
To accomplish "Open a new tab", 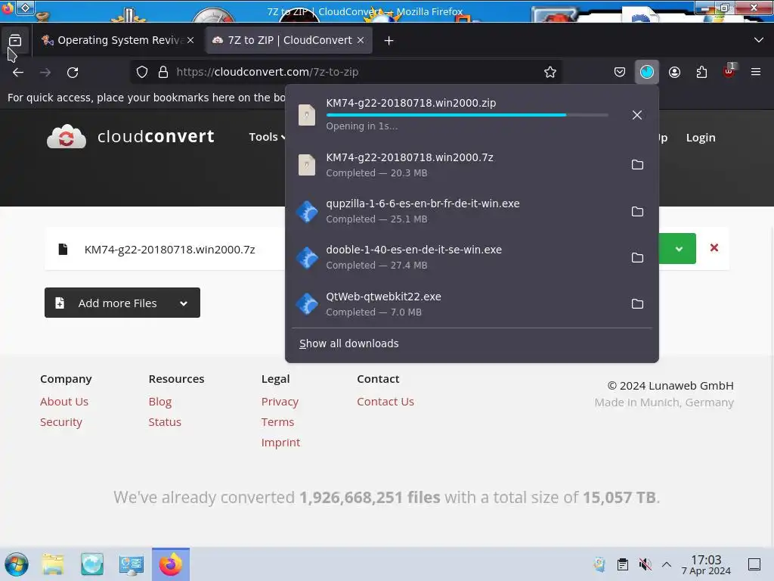I will [389, 41].
